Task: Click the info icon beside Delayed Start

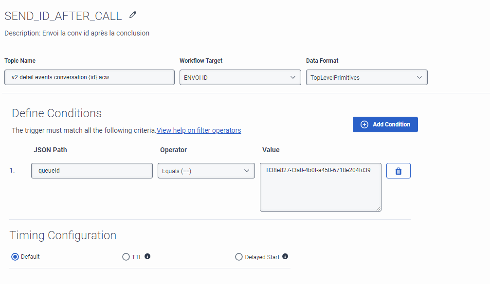Action: (x=285, y=256)
